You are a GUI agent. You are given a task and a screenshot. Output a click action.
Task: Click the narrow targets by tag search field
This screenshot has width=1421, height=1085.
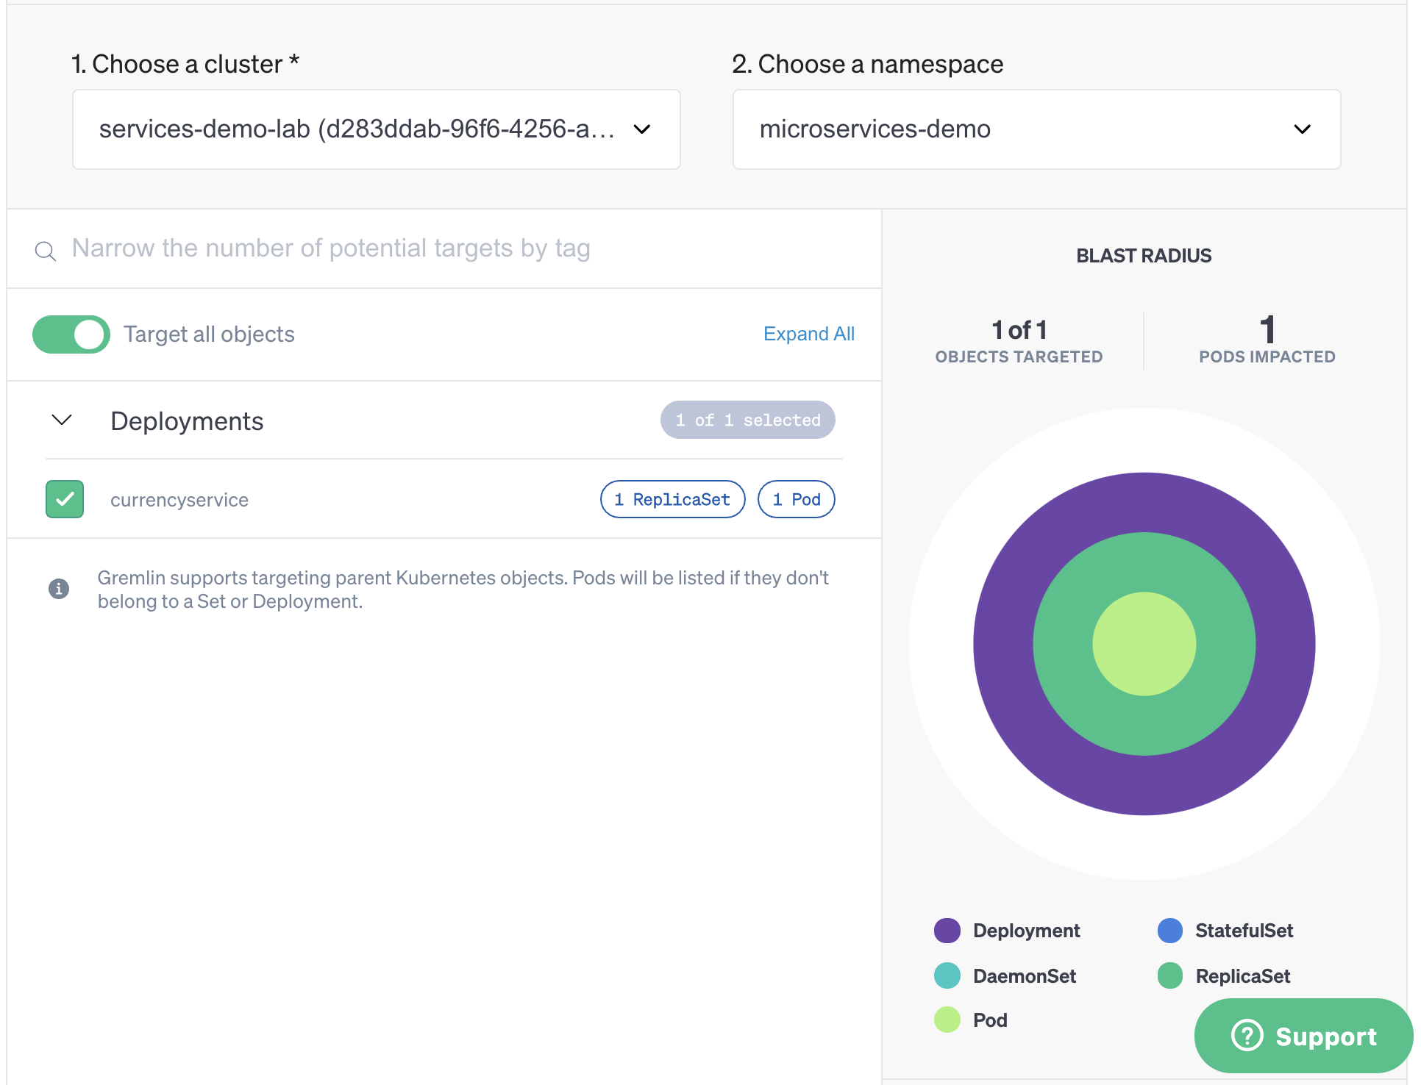click(x=331, y=248)
